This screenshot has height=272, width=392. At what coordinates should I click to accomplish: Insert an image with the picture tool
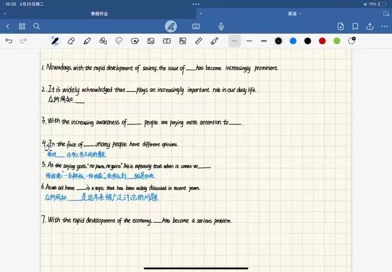(x=151, y=41)
